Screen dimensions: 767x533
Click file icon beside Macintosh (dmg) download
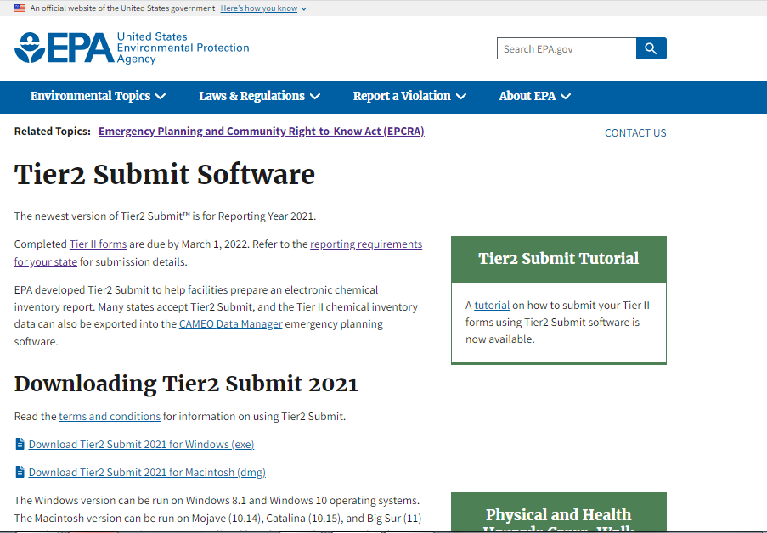tap(20, 472)
